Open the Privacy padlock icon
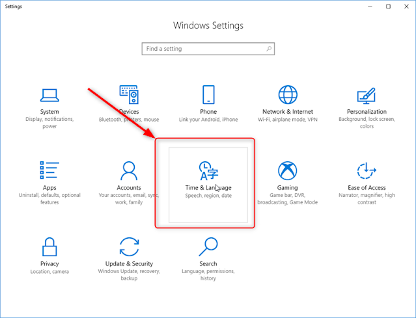This screenshot has height=318, width=416. tap(49, 246)
